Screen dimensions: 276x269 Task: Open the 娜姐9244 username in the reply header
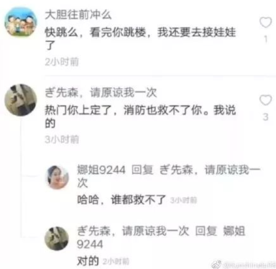[x=101, y=170]
